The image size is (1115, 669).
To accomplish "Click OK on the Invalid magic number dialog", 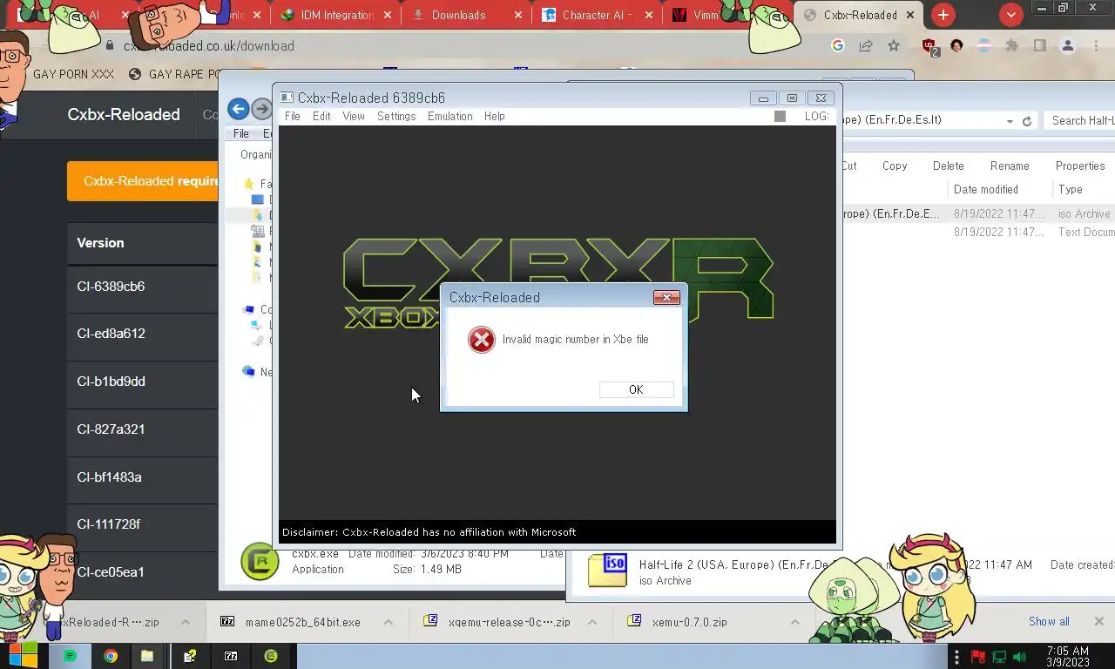I will [x=636, y=389].
